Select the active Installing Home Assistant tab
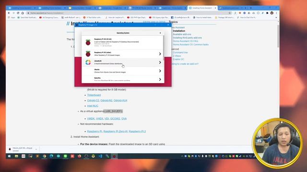307x172 pixels. (x=202, y=8)
